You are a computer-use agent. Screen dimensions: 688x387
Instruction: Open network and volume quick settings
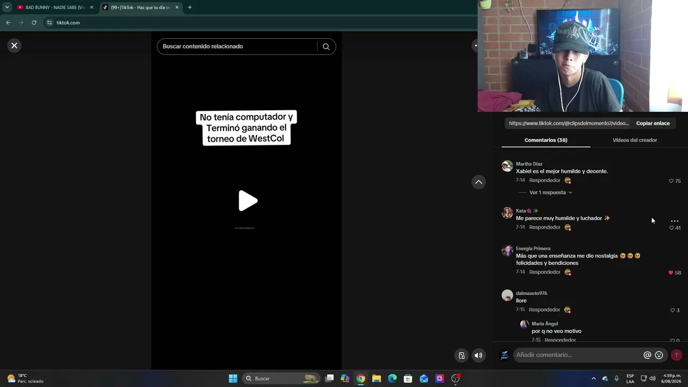click(x=648, y=378)
